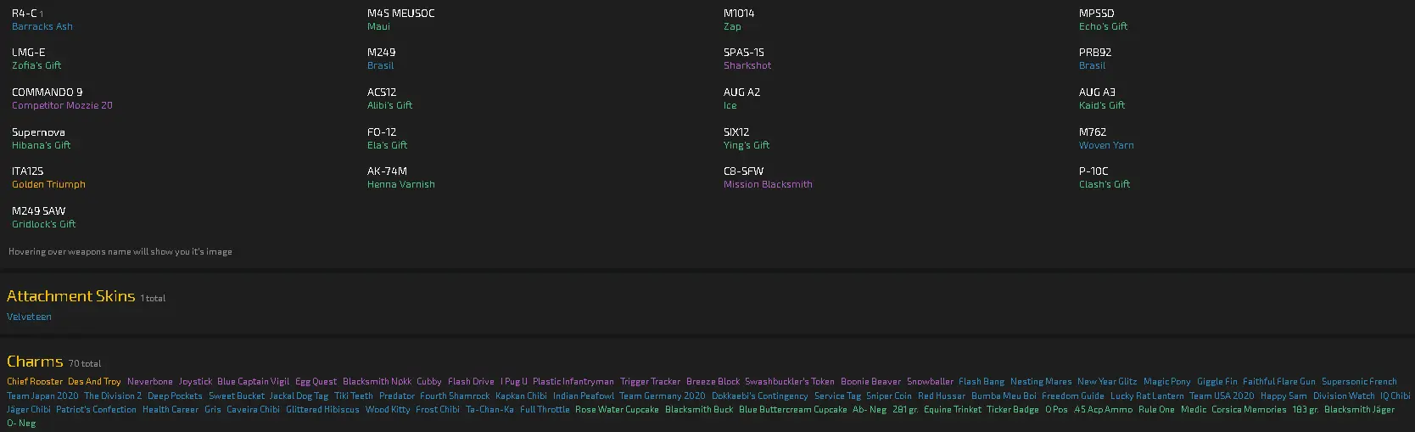Screen dimensions: 1415x432
Task: Click the Sharkshot skin under SPAS-15
Action: pos(747,65)
